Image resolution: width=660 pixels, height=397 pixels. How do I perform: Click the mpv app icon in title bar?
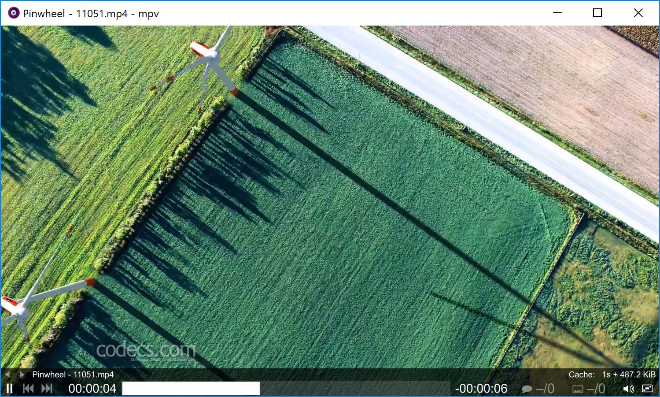coord(14,13)
